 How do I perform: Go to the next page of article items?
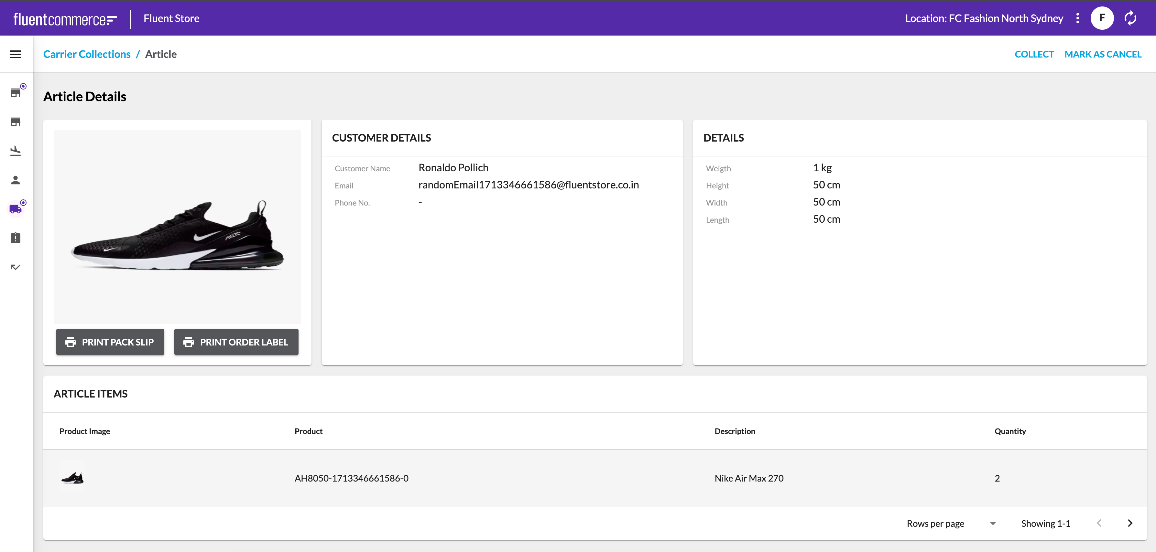1130,523
